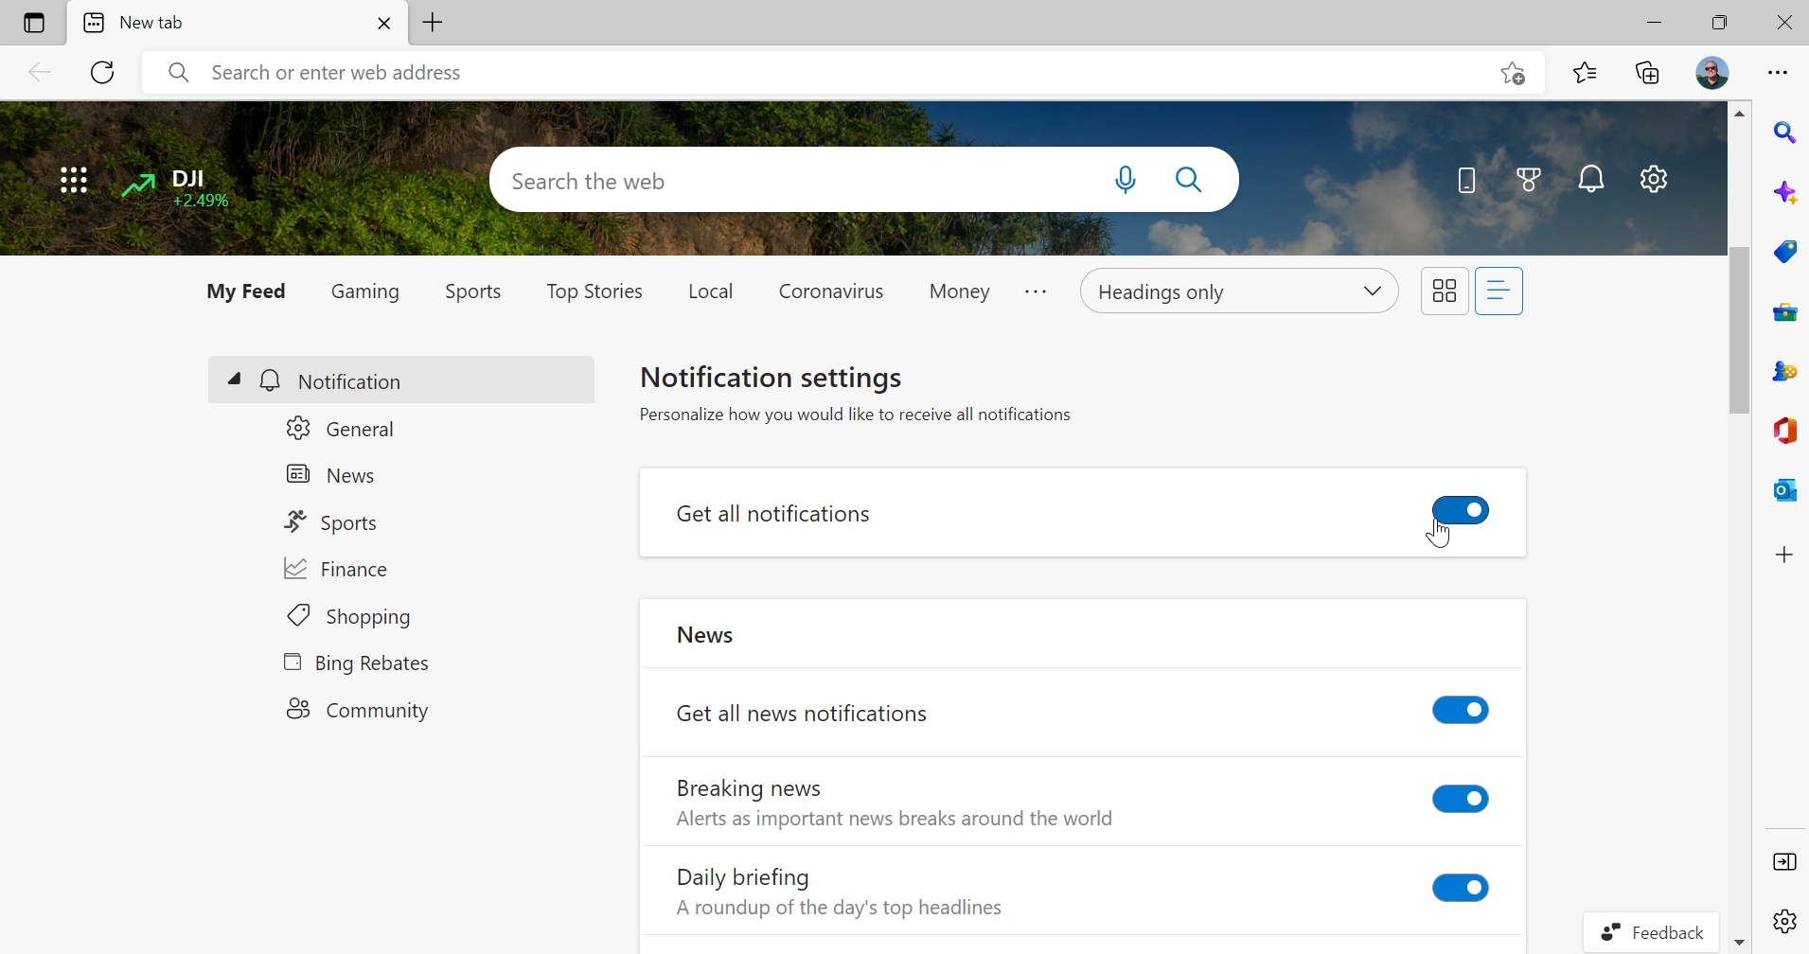Open Outlook from the sidebar
The height and width of the screenshot is (954, 1809).
[1785, 490]
